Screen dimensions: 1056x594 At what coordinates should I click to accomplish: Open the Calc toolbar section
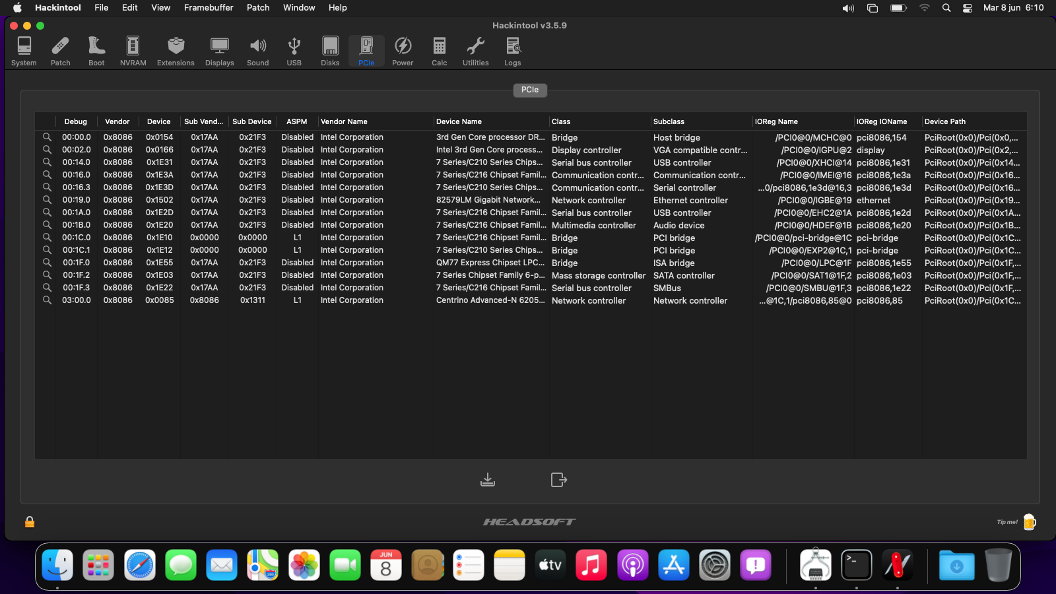(x=439, y=51)
